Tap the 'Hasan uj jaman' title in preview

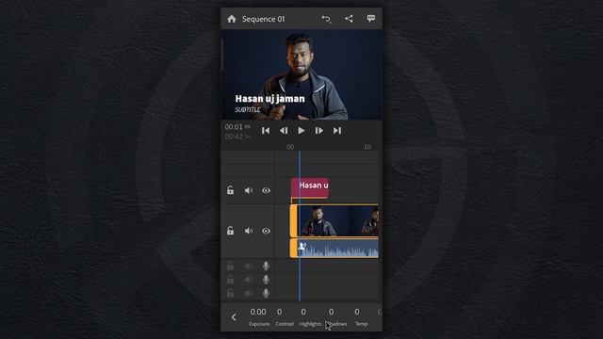pyautogui.click(x=270, y=99)
